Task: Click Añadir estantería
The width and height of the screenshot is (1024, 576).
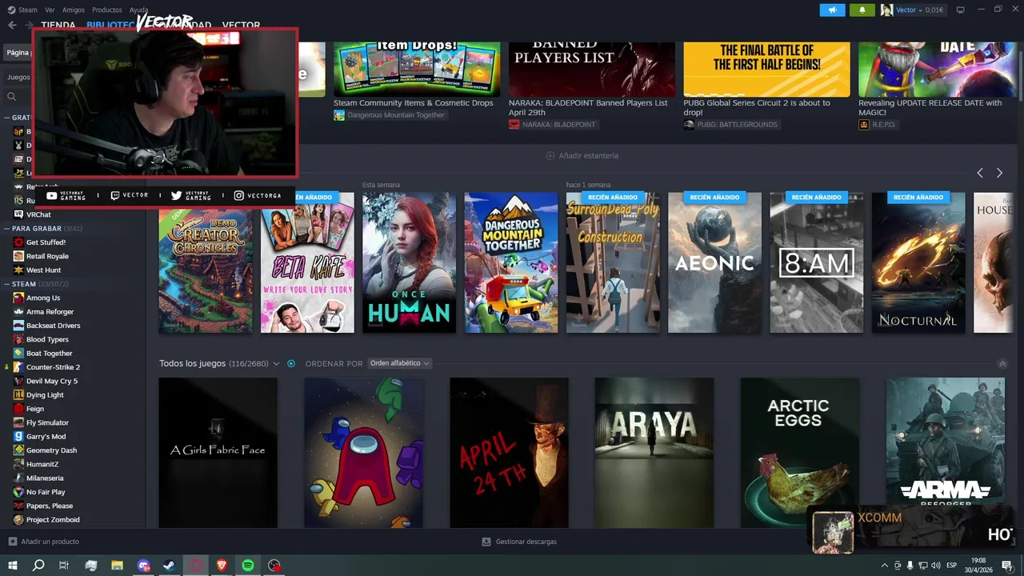Action: click(589, 156)
